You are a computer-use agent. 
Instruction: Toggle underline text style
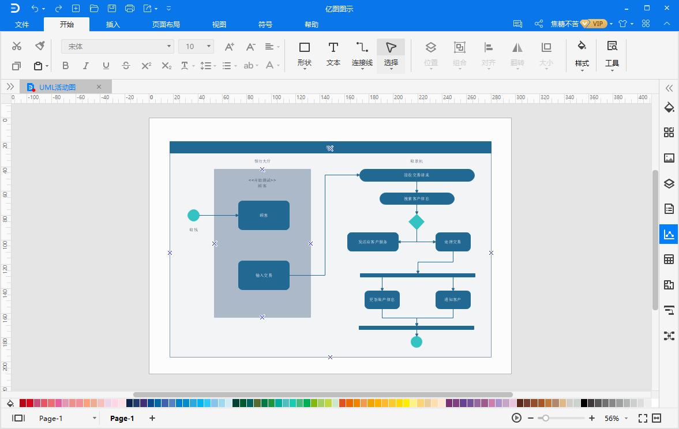tap(106, 66)
